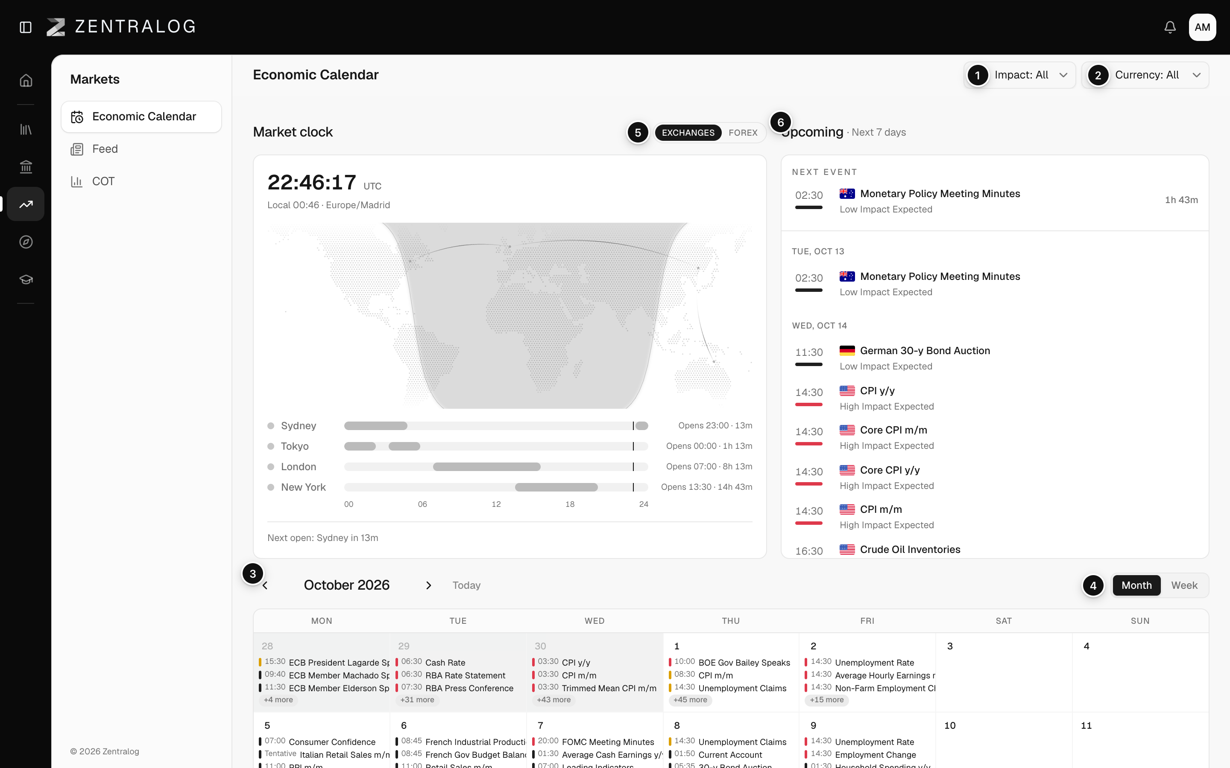The height and width of the screenshot is (768, 1230).
Task: Open the Feed menu item
Action: 141,149
